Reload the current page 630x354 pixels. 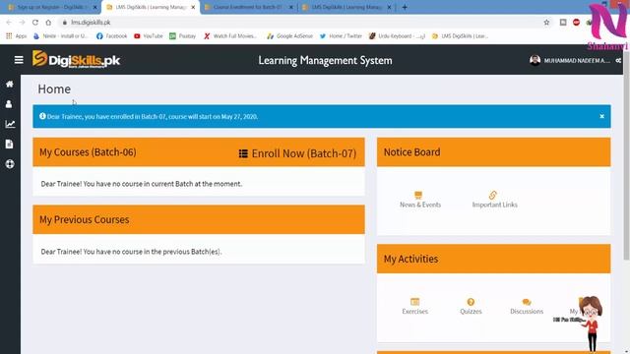click(35, 22)
